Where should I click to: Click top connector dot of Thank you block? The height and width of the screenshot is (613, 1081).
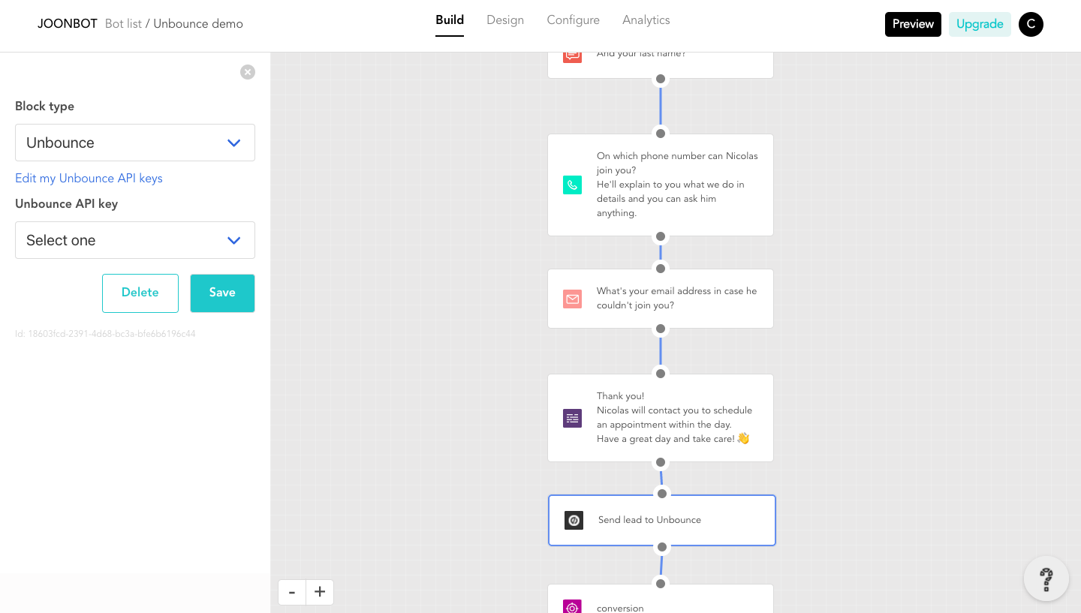point(661,374)
